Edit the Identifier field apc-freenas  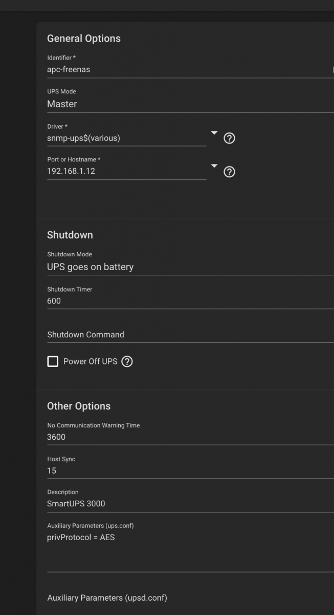pyautogui.click(x=190, y=70)
